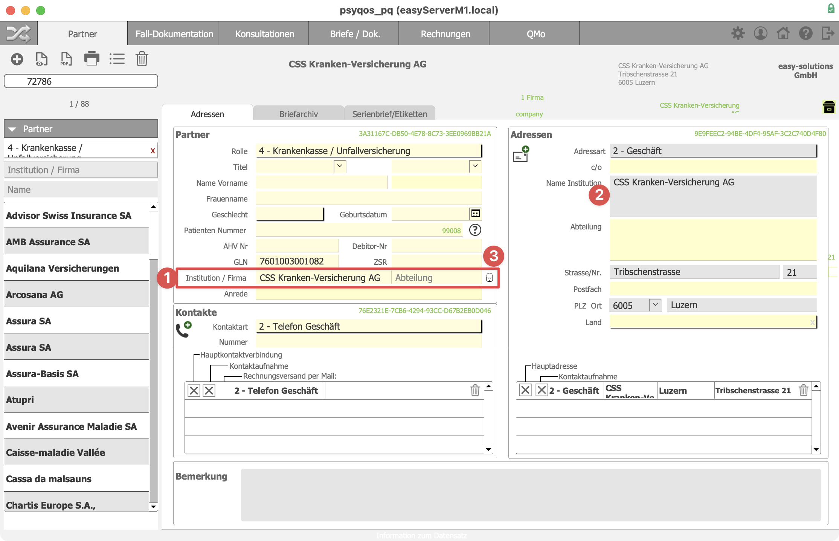Click the new record plus icon

pos(17,59)
